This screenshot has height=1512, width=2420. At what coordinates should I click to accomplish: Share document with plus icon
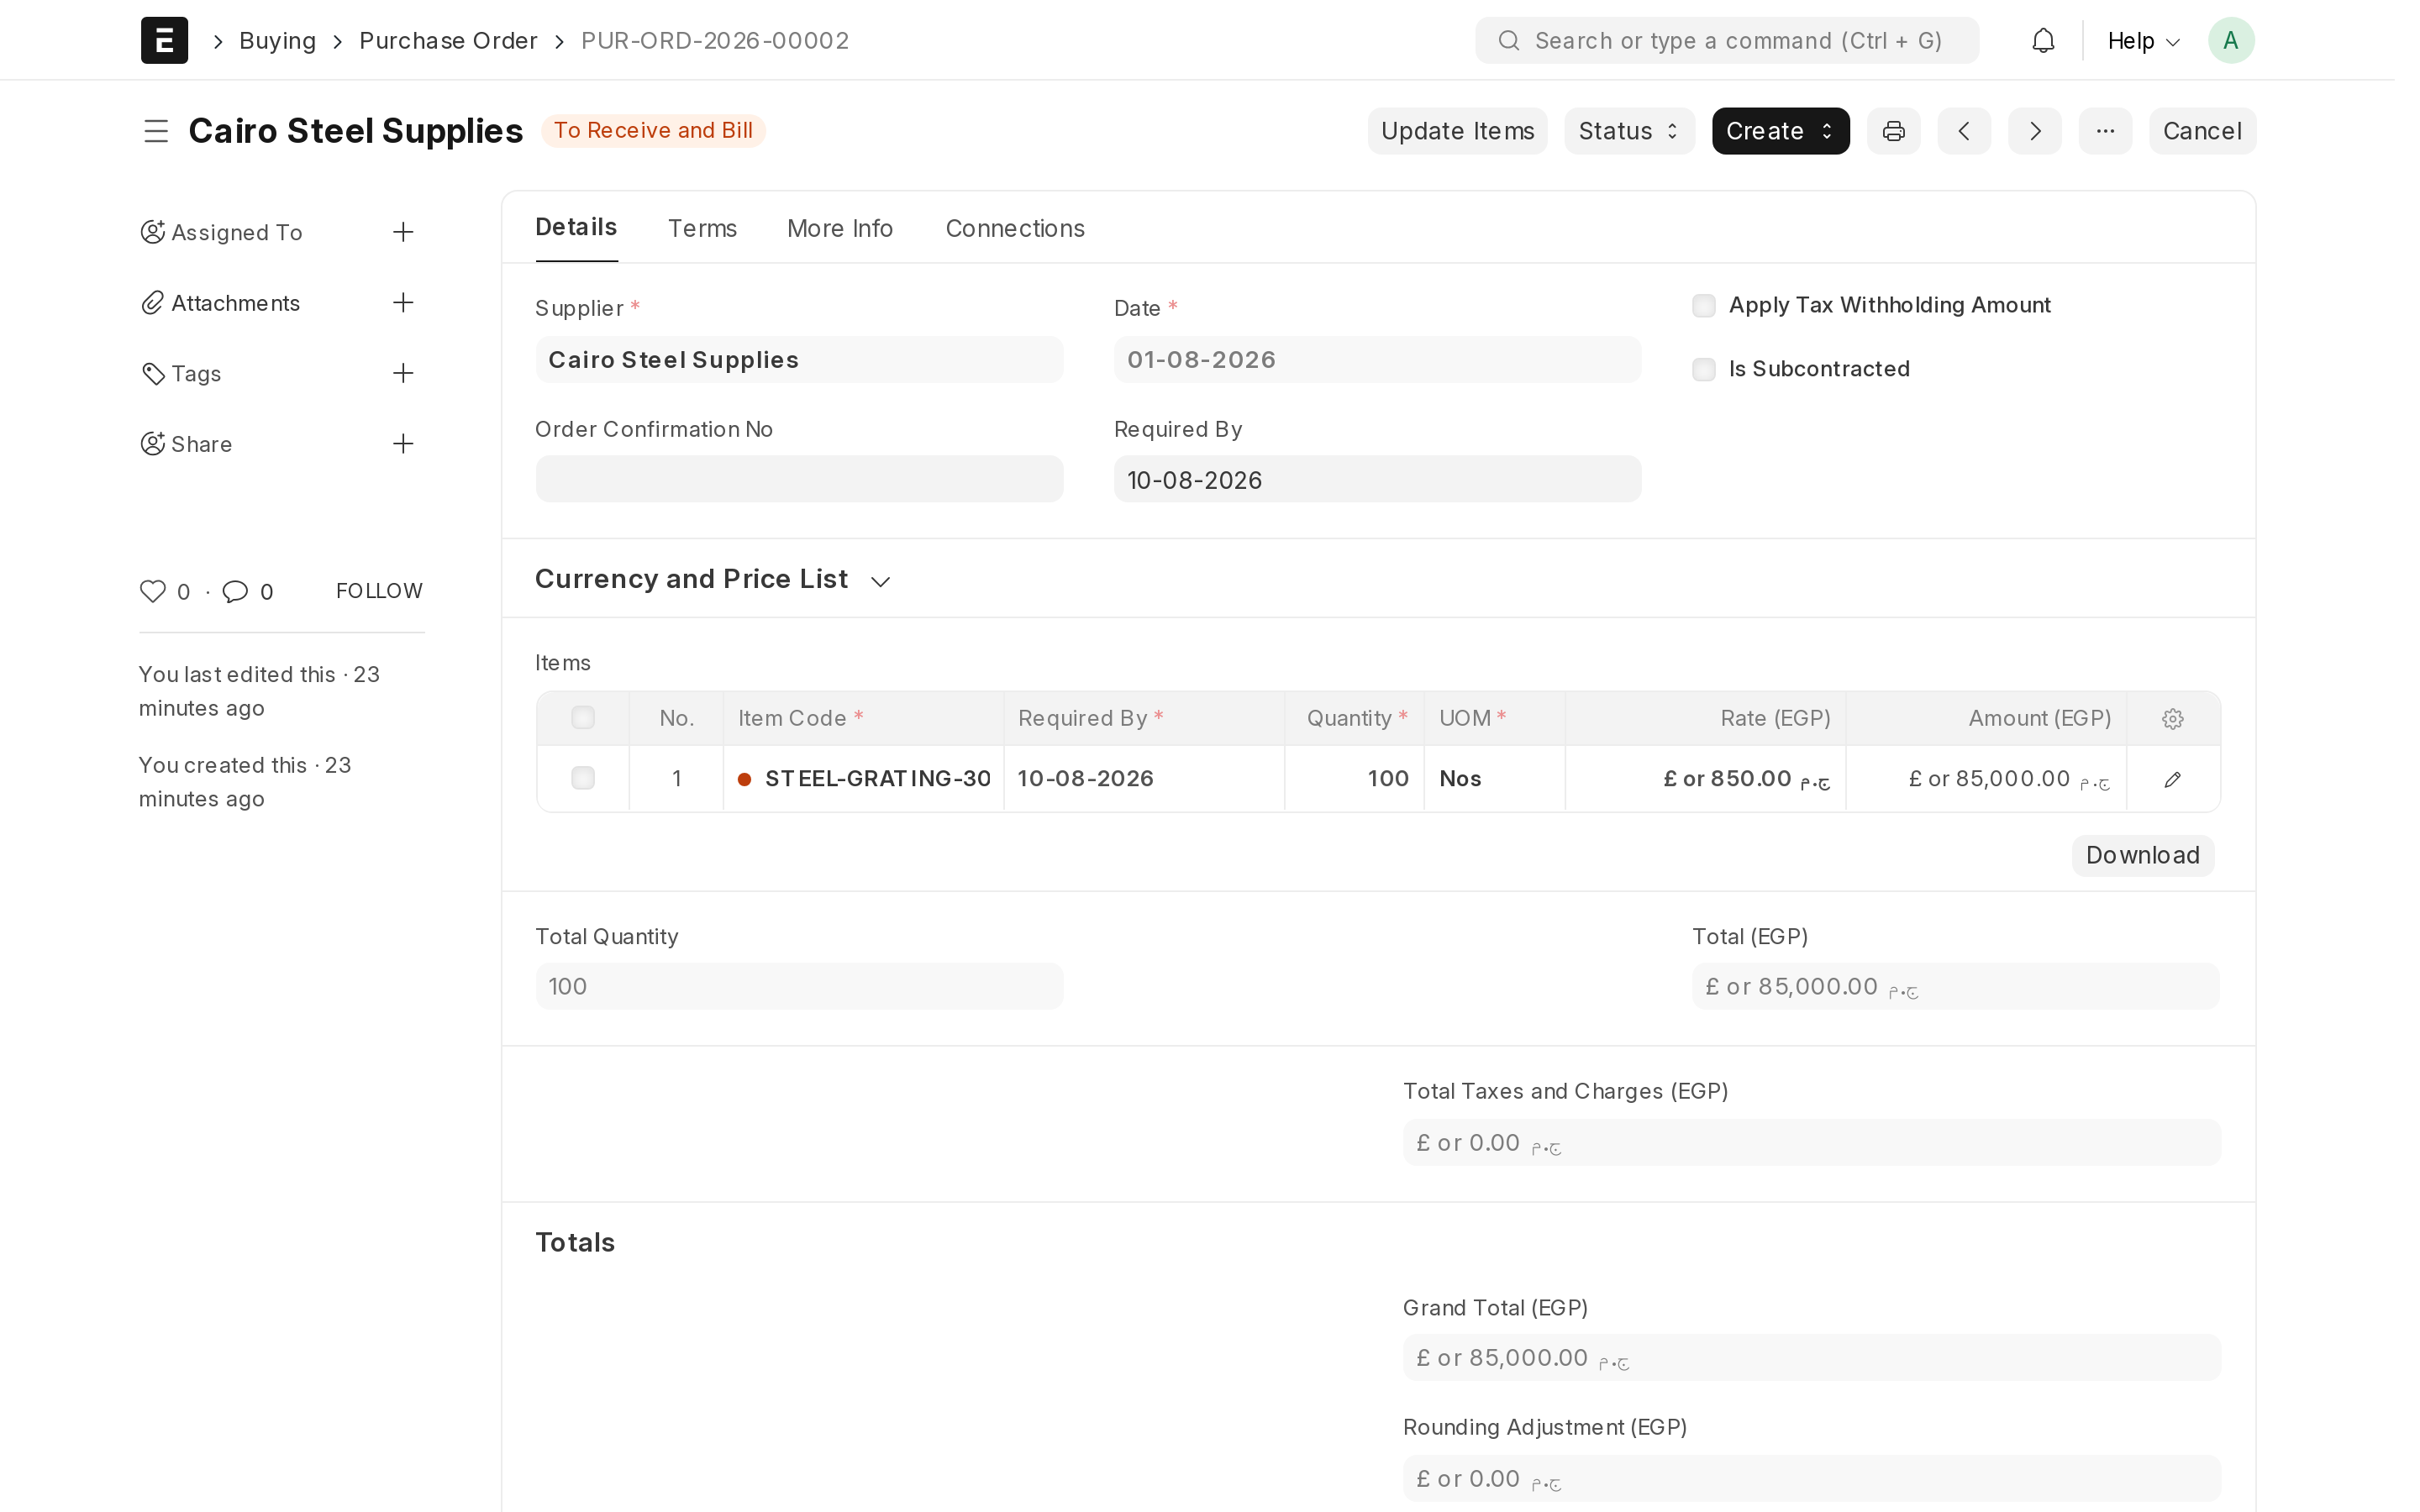(403, 444)
